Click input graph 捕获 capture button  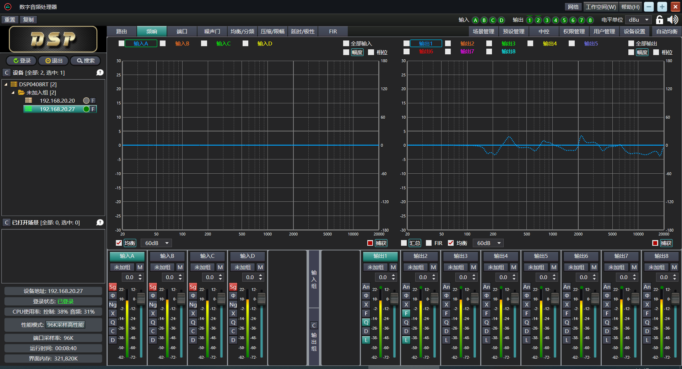click(381, 243)
